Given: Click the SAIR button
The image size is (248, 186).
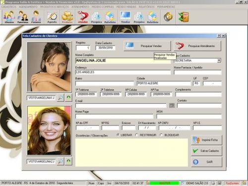Looking at the screenshot, I should [x=207, y=162].
